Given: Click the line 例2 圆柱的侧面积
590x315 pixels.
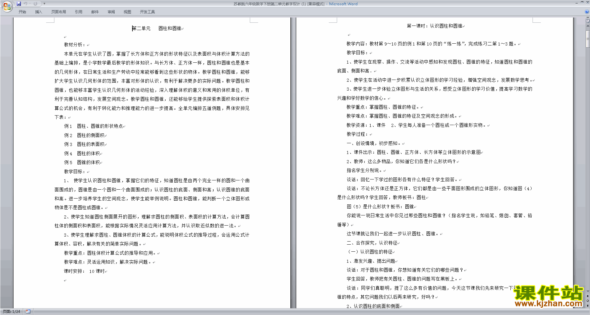Looking at the screenshot, I should (85, 135).
